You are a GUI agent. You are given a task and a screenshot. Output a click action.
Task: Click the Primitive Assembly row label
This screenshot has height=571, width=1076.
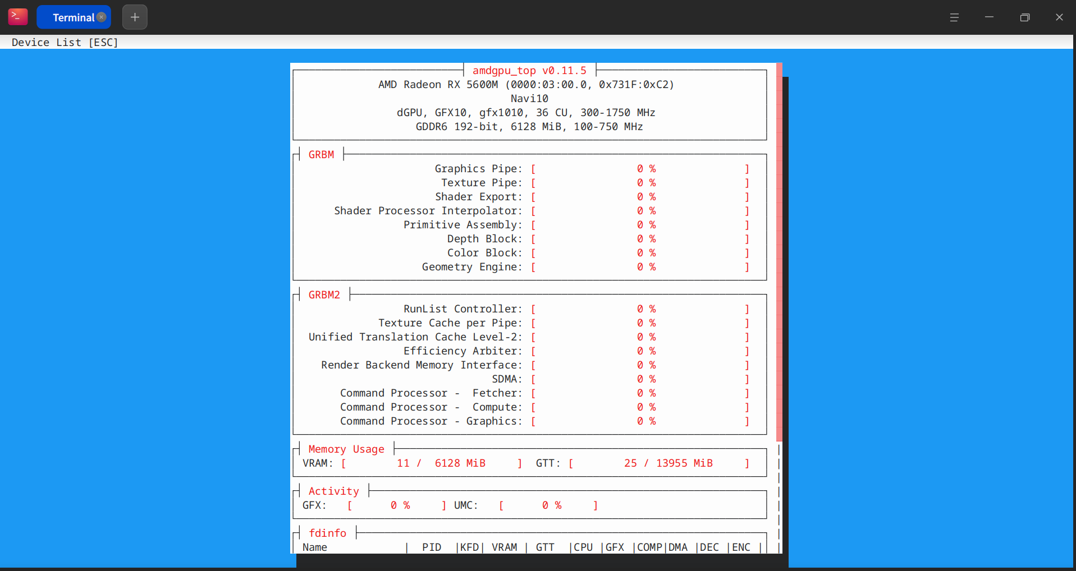(463, 224)
